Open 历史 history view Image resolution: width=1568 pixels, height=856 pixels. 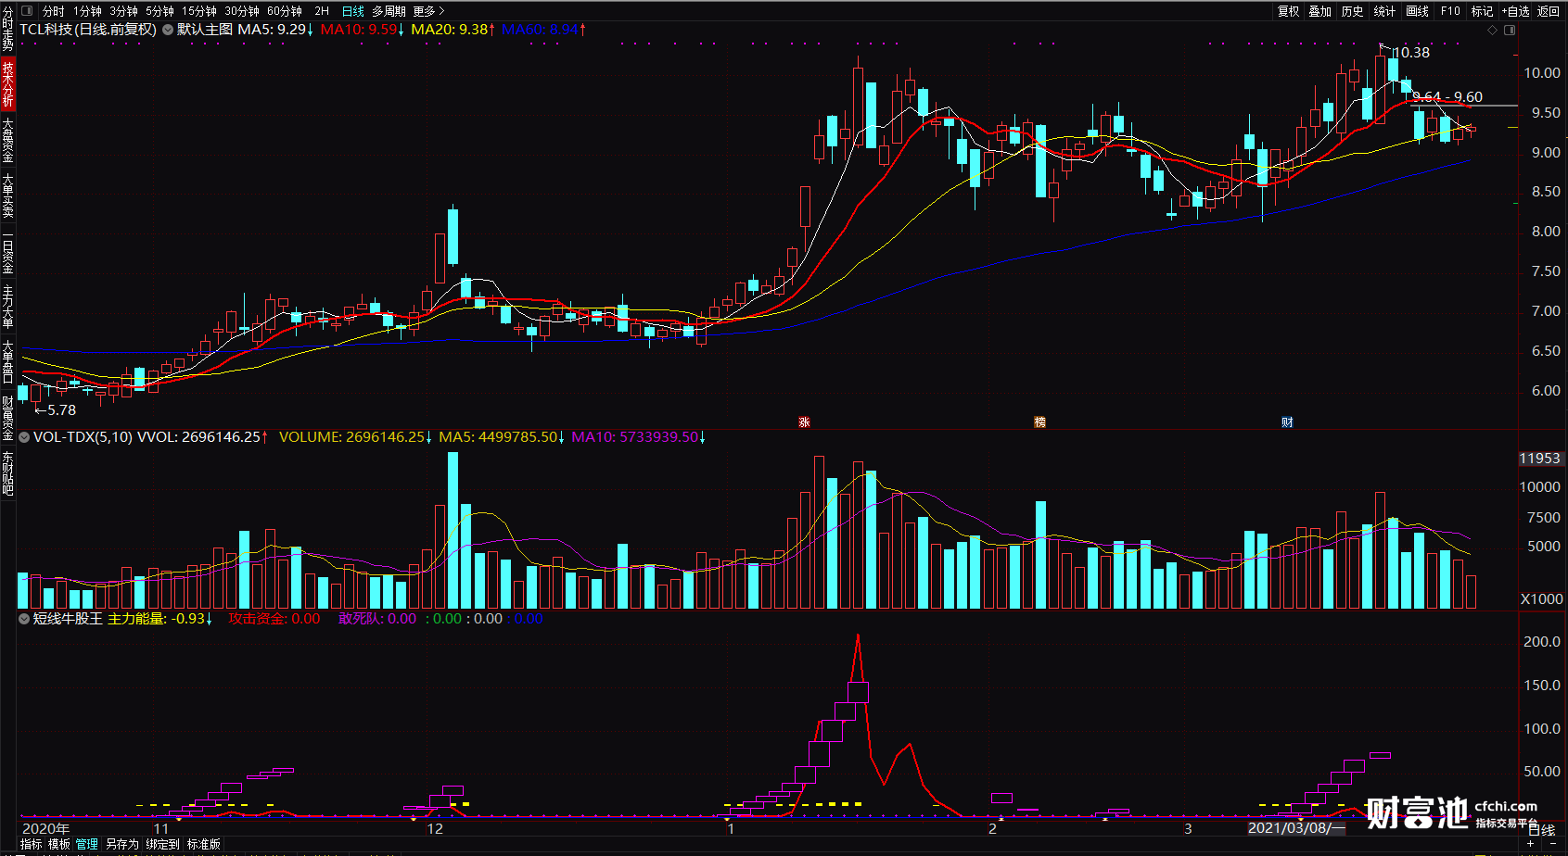click(x=1353, y=11)
